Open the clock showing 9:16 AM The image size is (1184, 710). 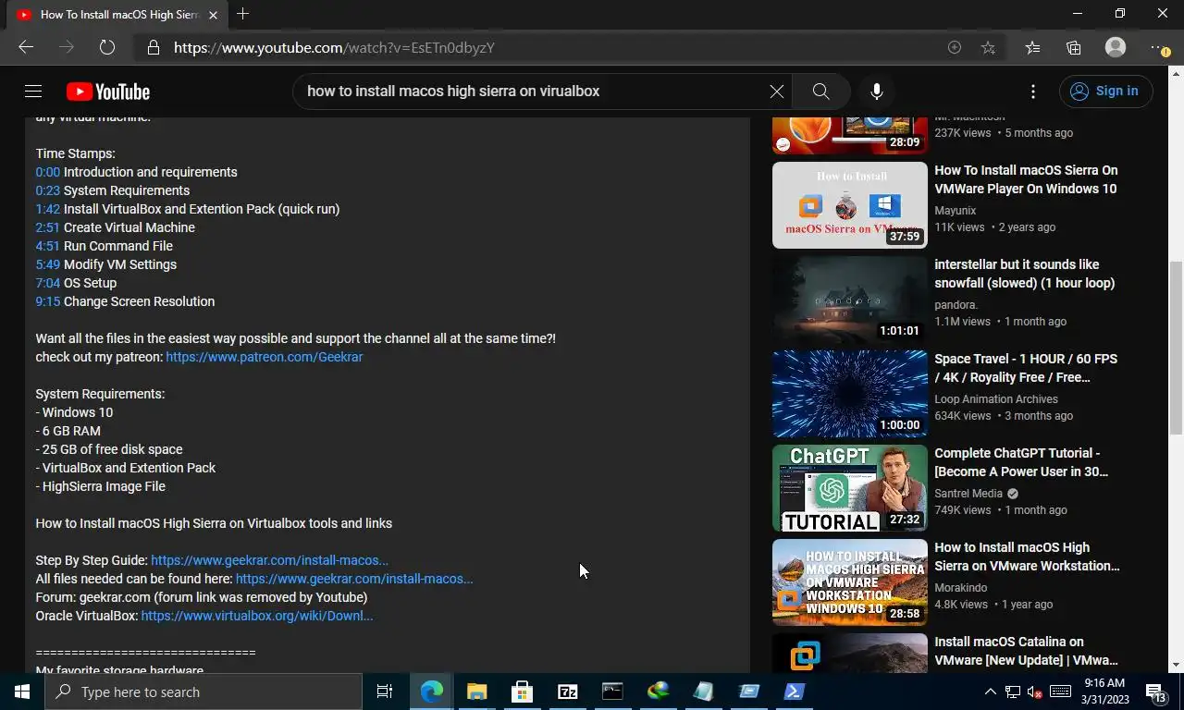coord(1104,692)
